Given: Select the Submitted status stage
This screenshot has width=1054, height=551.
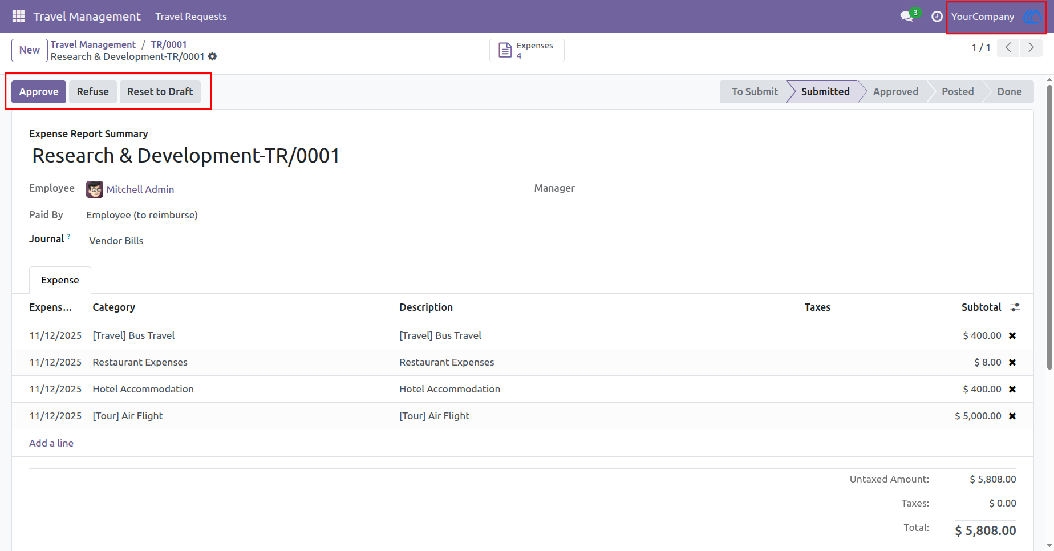Looking at the screenshot, I should pos(825,92).
